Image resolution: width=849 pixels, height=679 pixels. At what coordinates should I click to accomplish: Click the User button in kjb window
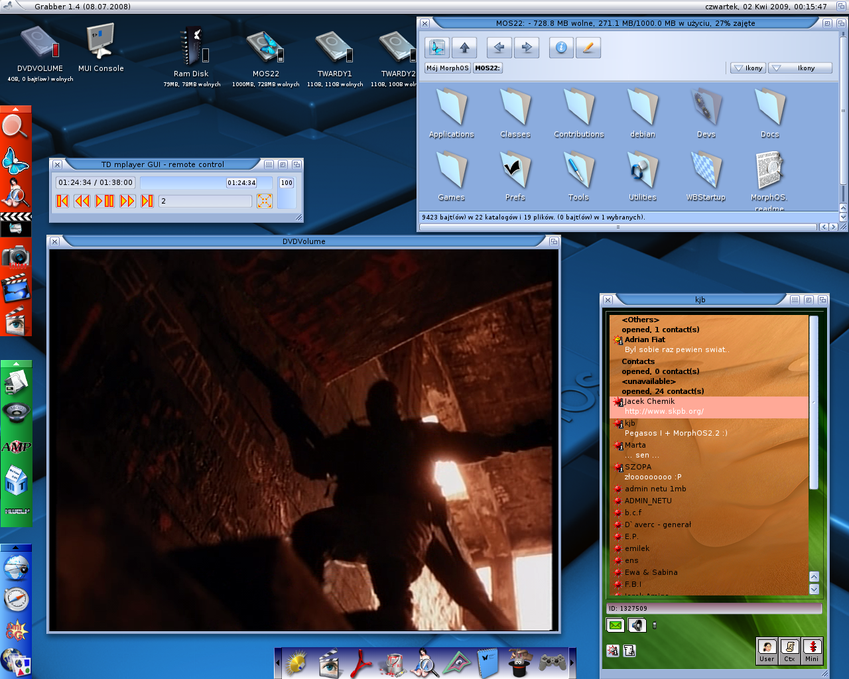[x=767, y=650]
